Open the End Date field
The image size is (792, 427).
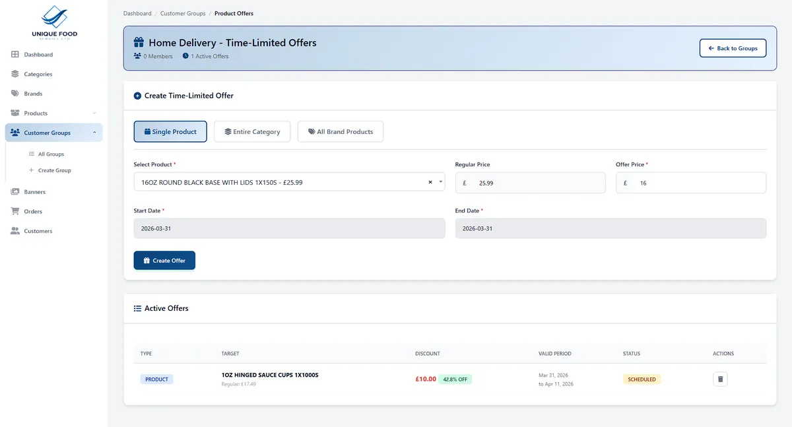coord(610,228)
